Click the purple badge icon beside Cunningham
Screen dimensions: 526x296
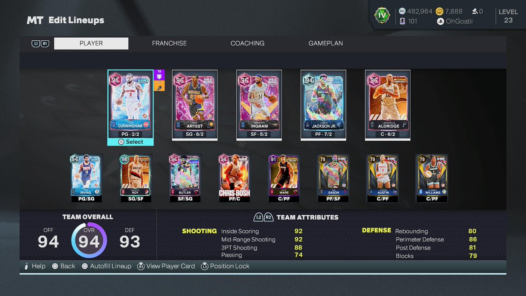[x=159, y=75]
